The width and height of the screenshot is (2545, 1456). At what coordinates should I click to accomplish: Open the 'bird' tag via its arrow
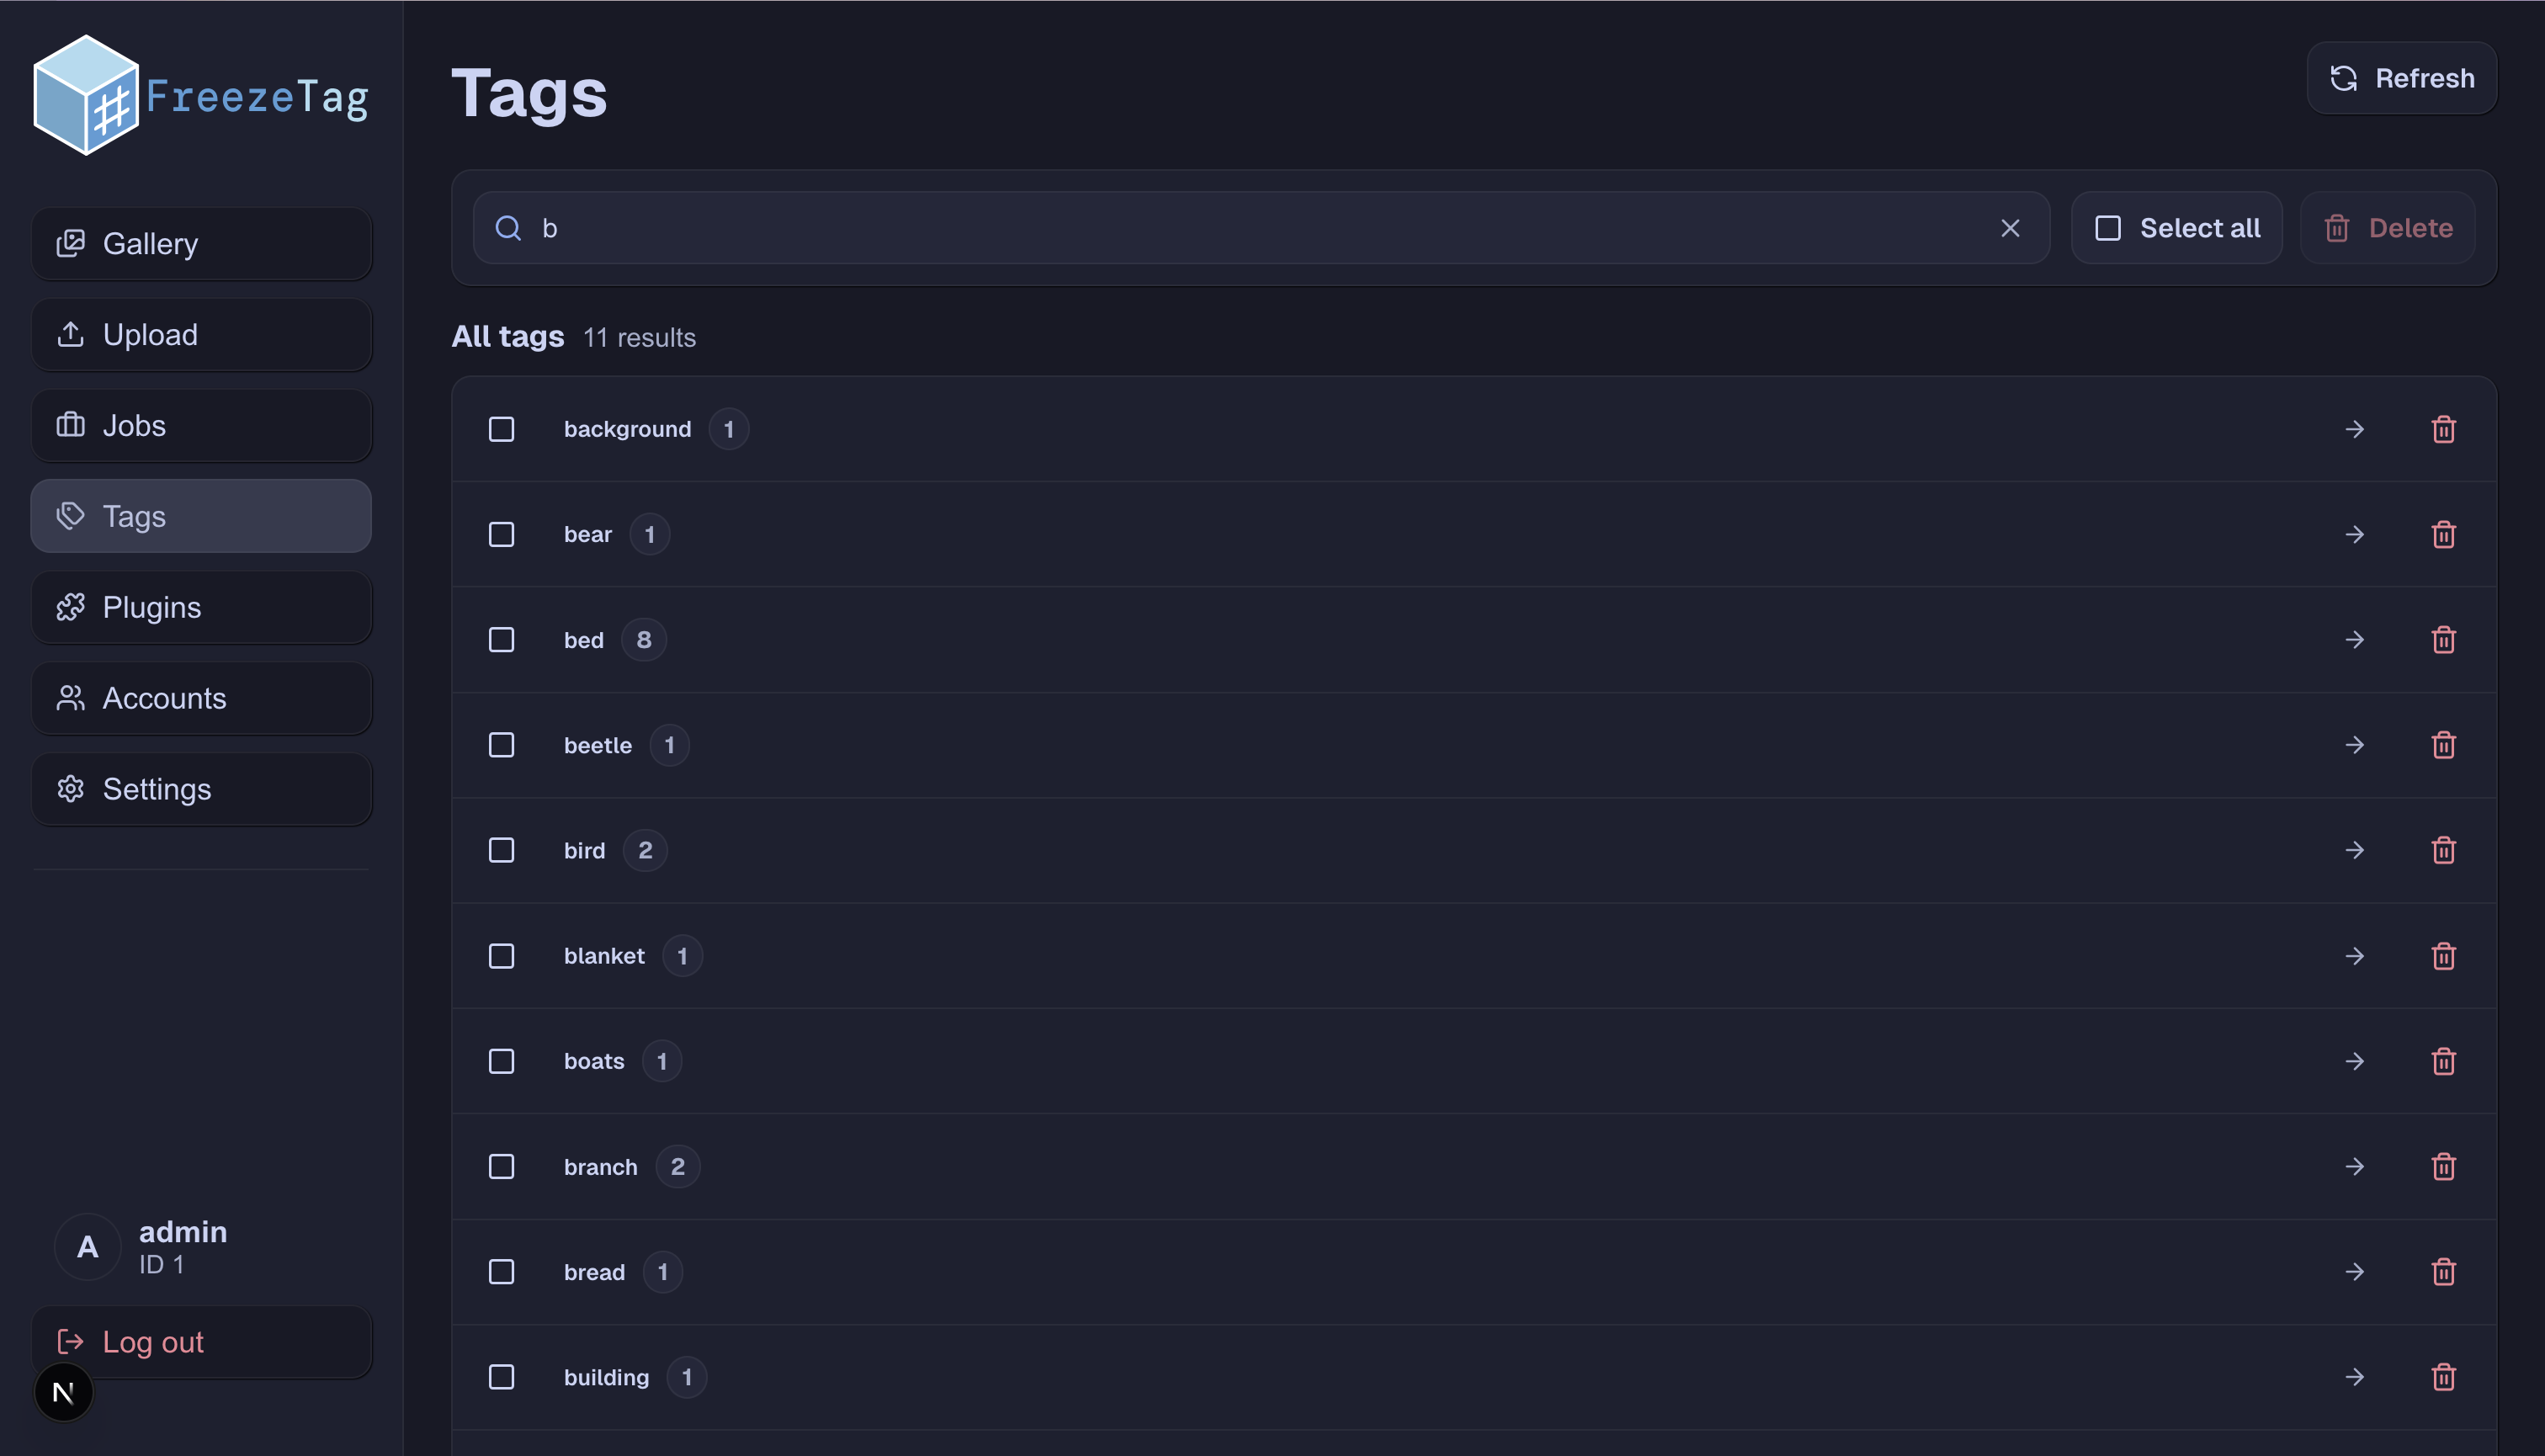tap(2354, 850)
